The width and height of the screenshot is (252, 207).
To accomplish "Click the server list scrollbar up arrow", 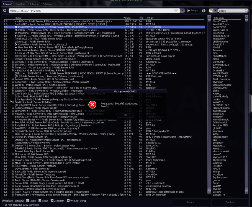I will point(209,16).
